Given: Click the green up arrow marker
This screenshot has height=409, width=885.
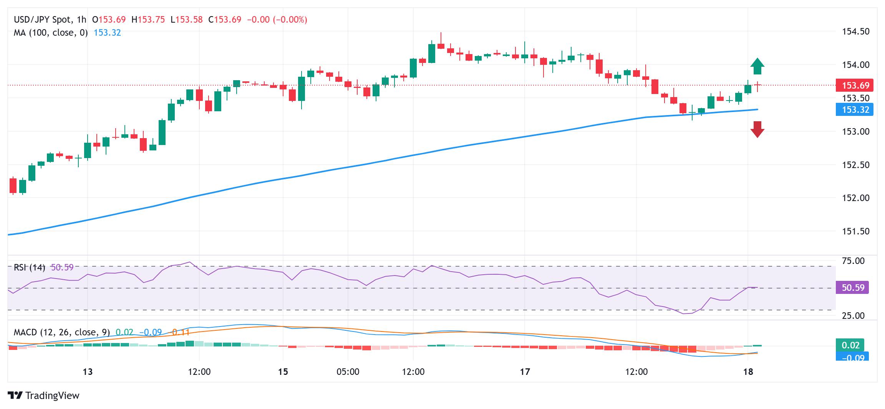Looking at the screenshot, I should [757, 66].
